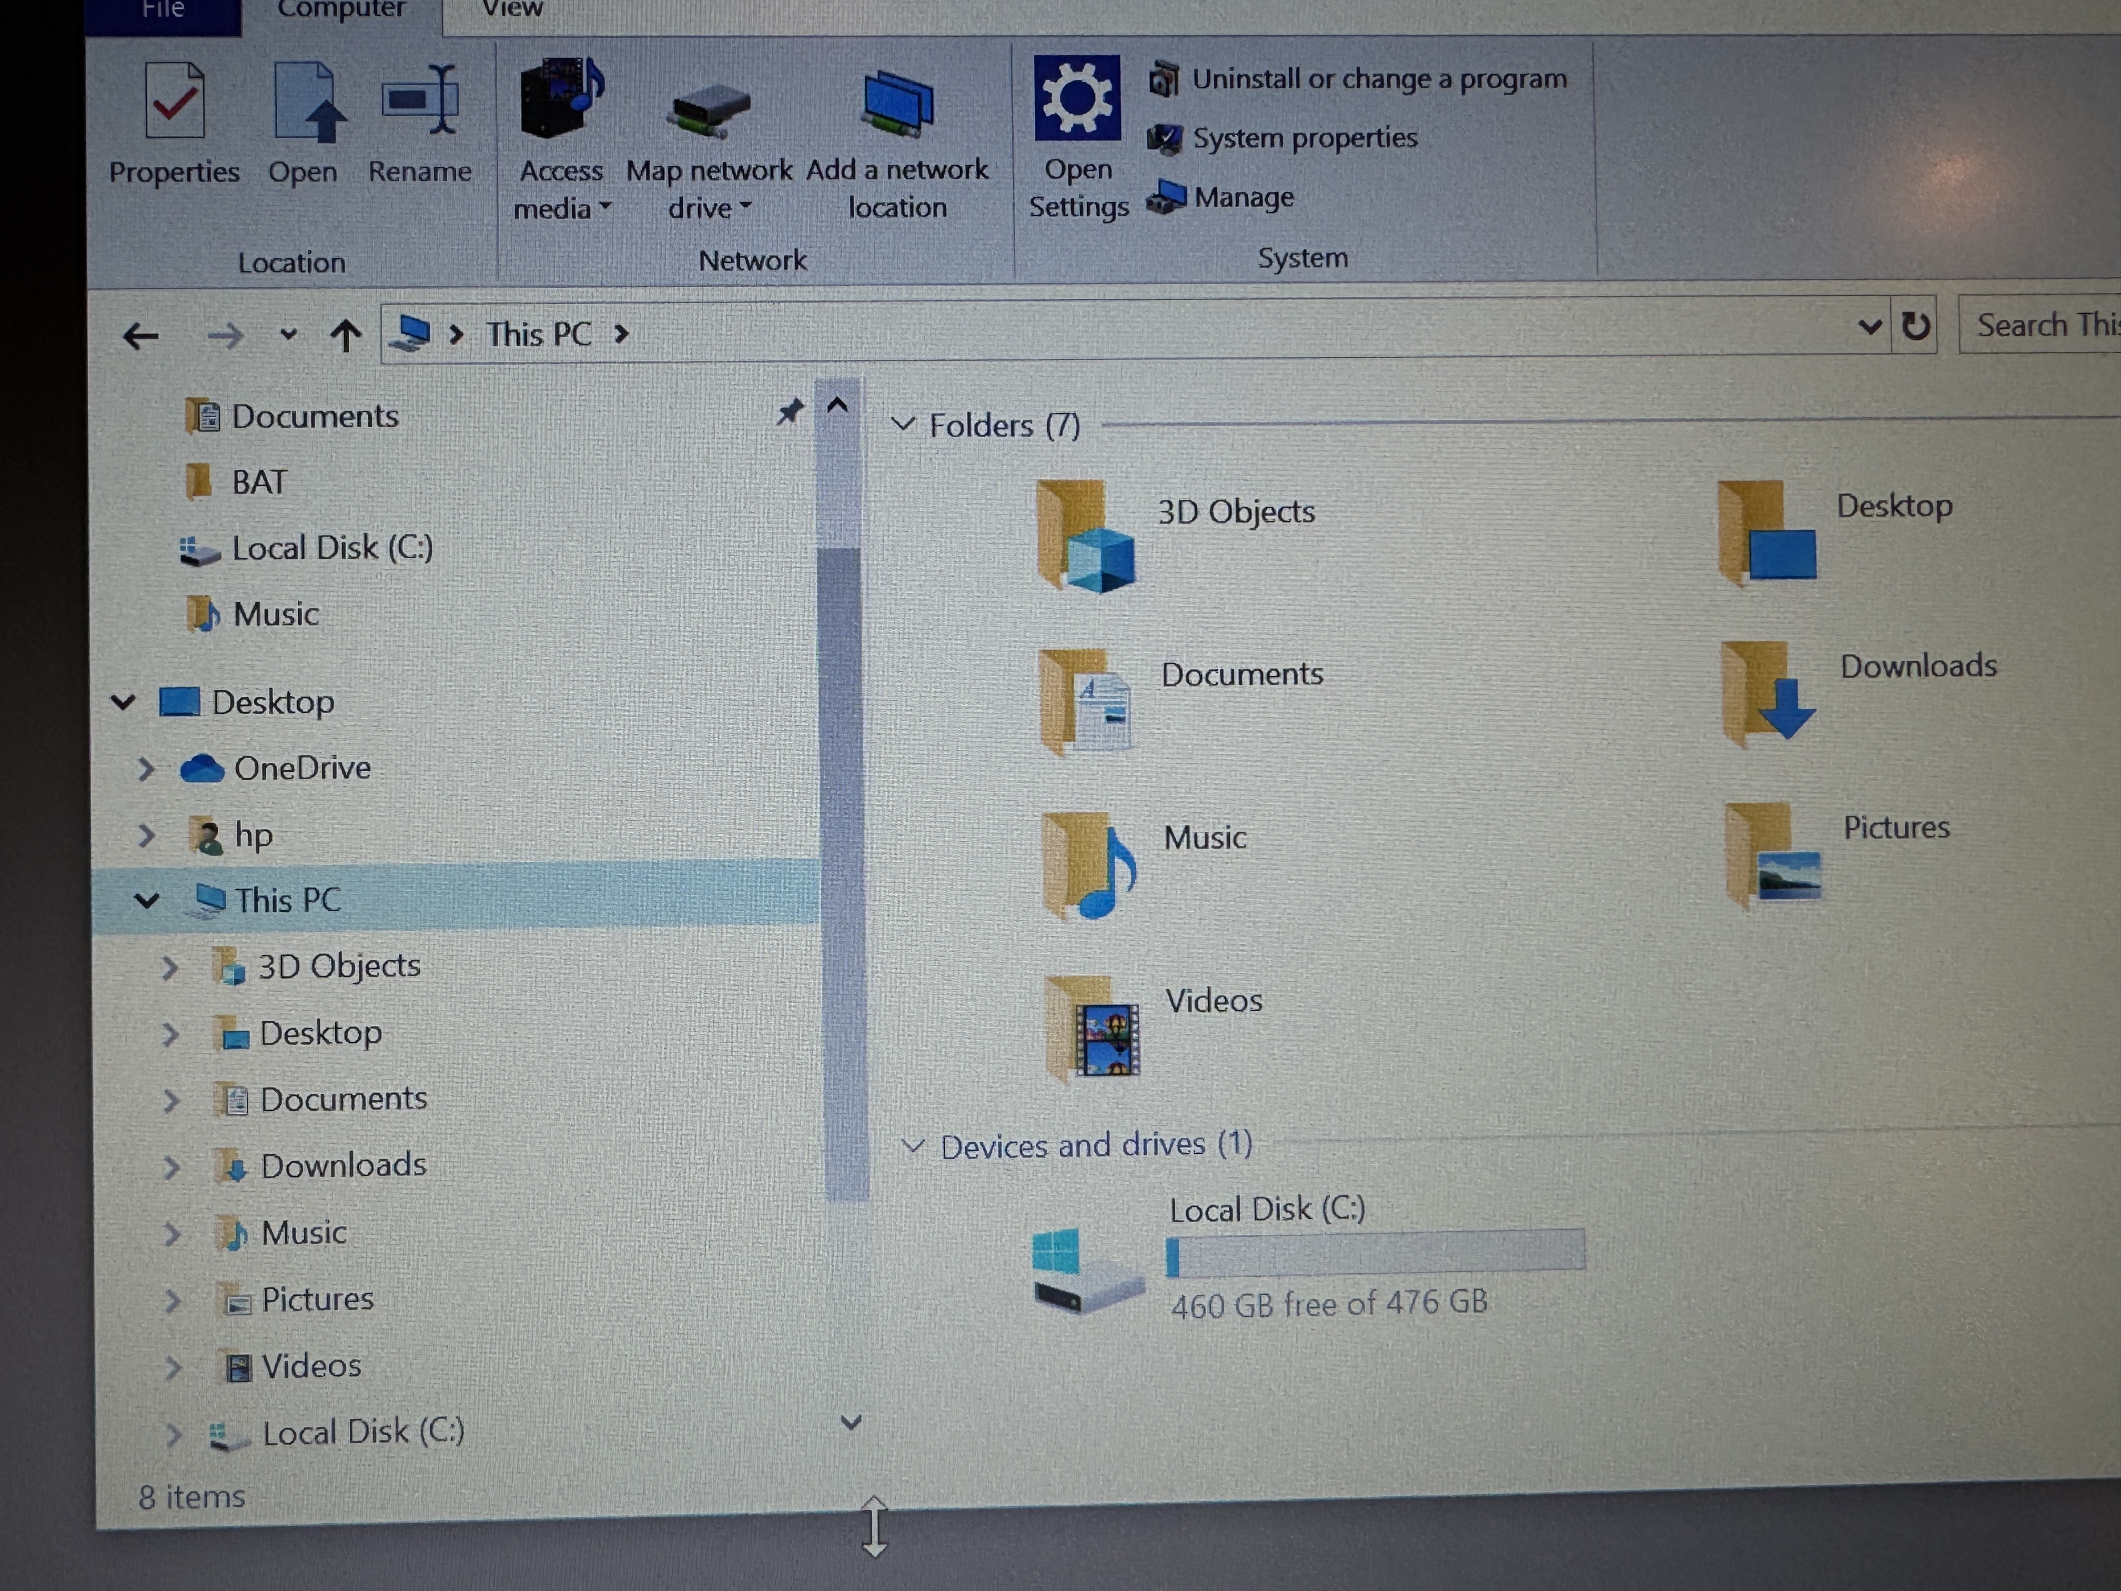Expand the OneDrive tree node
The width and height of the screenshot is (2121, 1591).
tap(146, 768)
